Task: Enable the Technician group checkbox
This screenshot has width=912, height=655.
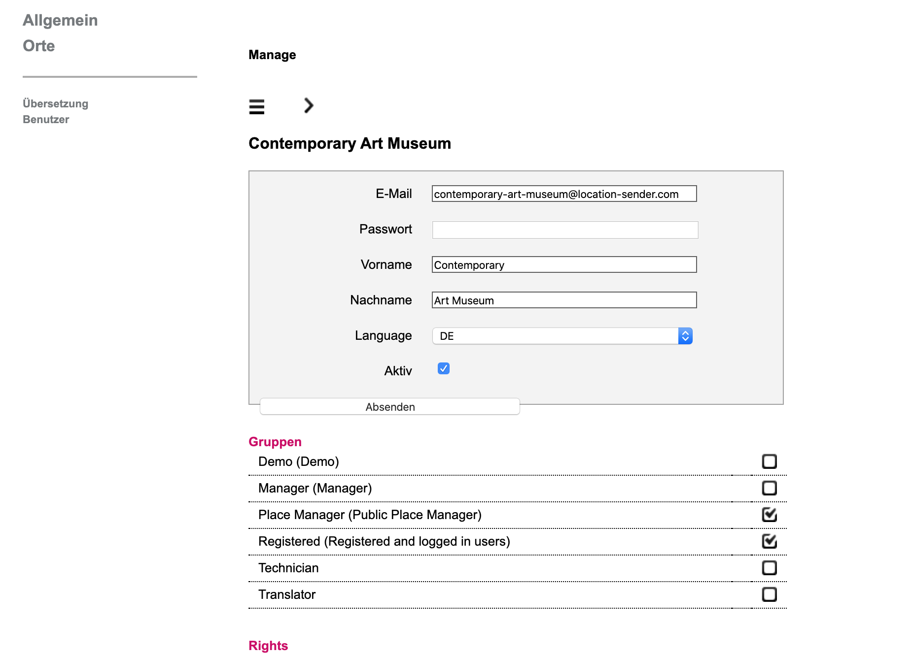Action: point(769,568)
